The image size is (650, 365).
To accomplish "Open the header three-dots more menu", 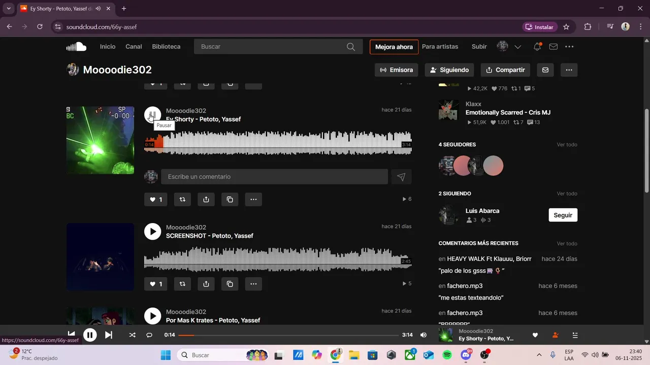I will coord(569,47).
